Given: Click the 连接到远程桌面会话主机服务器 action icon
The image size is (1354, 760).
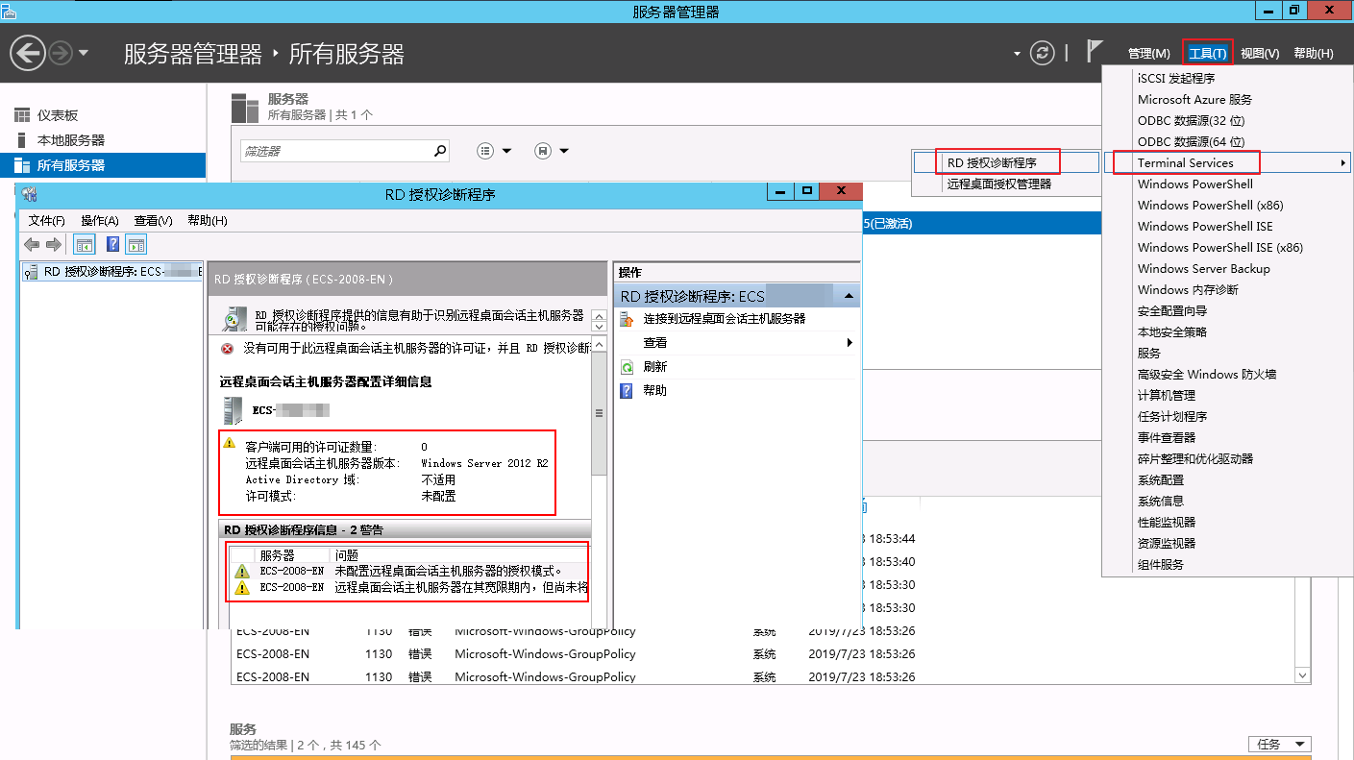Looking at the screenshot, I should (x=628, y=318).
